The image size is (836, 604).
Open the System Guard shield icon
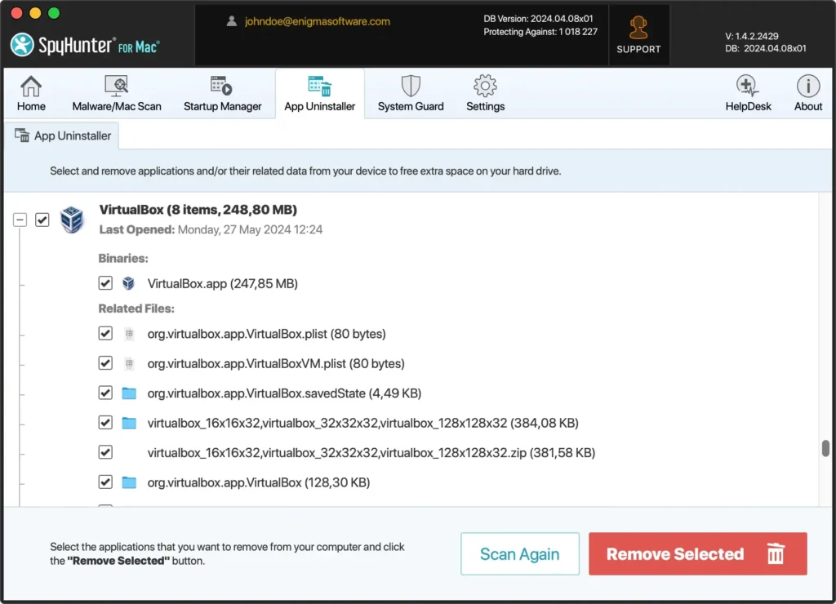click(411, 87)
